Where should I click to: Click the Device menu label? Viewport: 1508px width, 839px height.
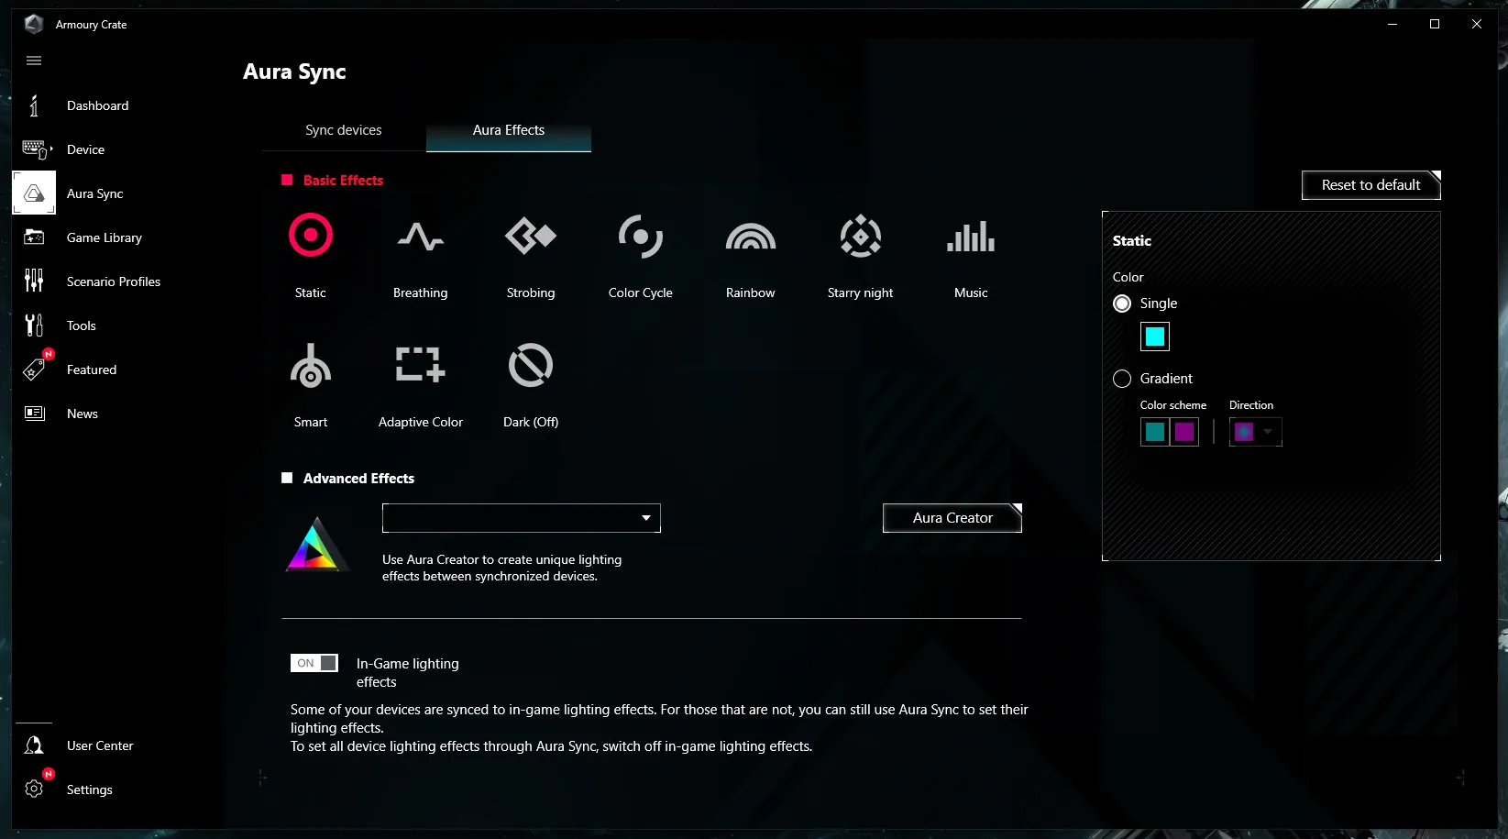pos(85,149)
